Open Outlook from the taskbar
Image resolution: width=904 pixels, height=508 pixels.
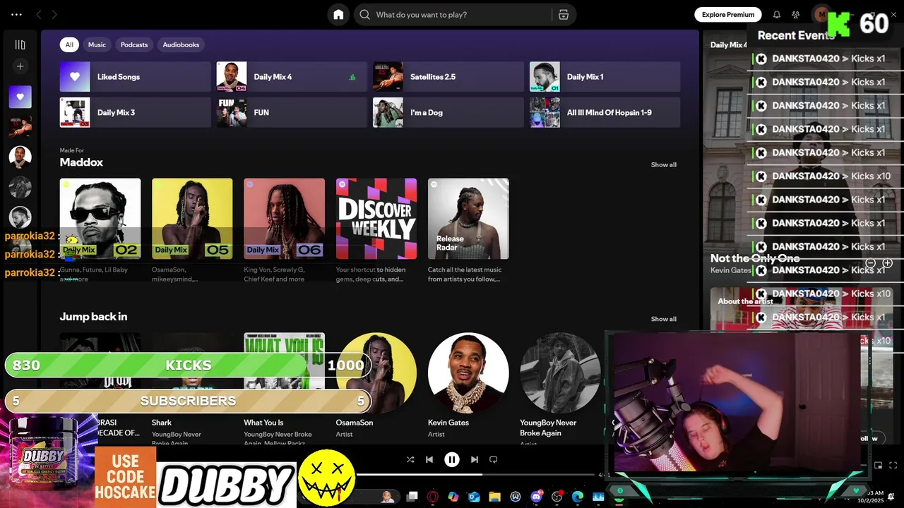point(474,497)
